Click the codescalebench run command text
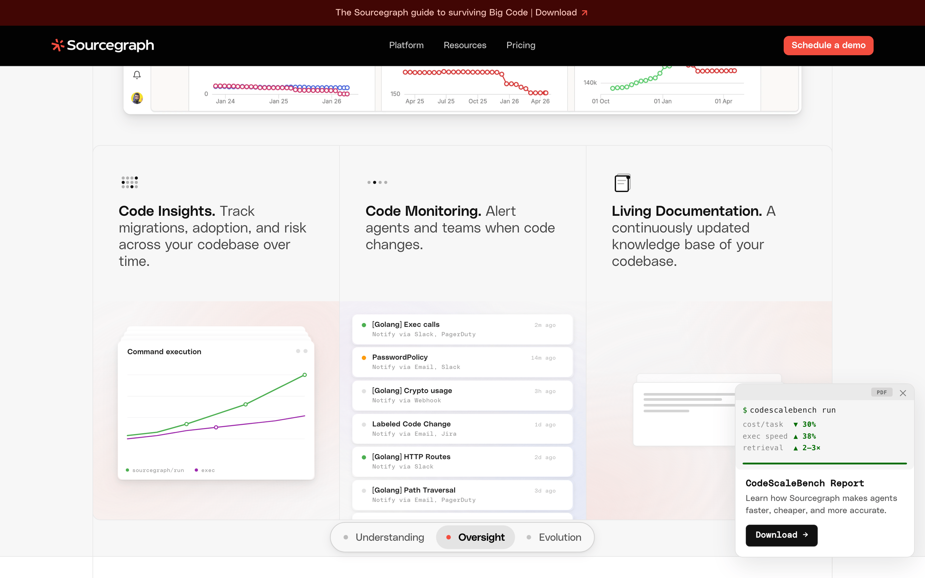Viewport: 925px width, 578px height. (792, 410)
